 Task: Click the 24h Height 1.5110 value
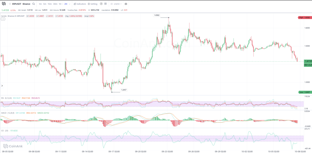30,10
